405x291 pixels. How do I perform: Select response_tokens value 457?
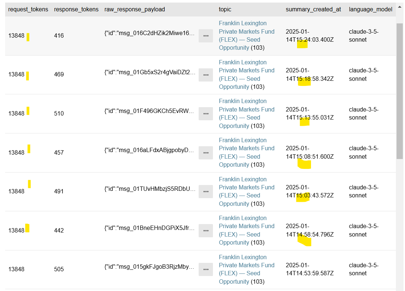pos(59,152)
